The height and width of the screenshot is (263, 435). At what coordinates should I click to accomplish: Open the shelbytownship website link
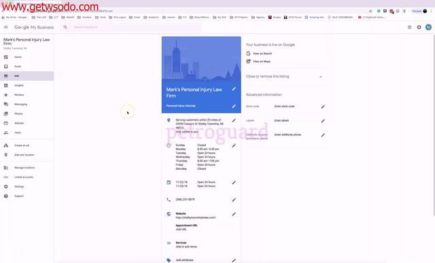click(196, 217)
